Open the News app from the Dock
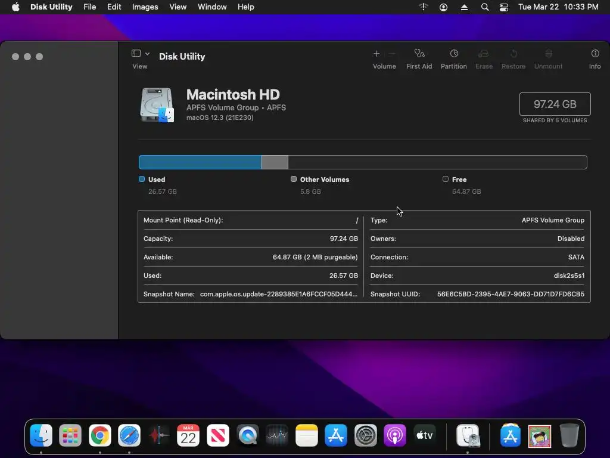The height and width of the screenshot is (458, 610). coord(218,435)
